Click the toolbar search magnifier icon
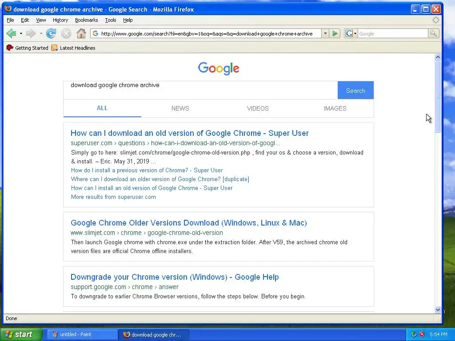The width and height of the screenshot is (455, 341). click(x=433, y=34)
